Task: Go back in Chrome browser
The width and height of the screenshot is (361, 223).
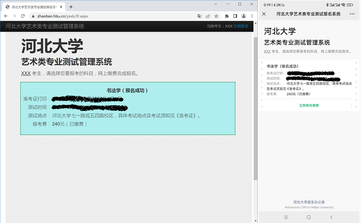Action: 6,16
